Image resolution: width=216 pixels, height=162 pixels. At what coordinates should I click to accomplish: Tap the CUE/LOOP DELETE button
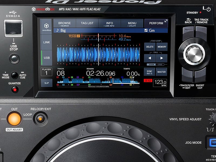point(150,47)
